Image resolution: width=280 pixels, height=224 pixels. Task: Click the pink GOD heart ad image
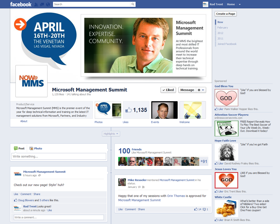point(226,98)
